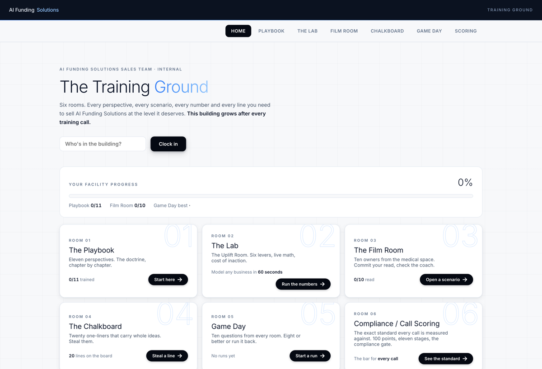
Task: Go to the FILM ROOM tab
Action: click(x=344, y=31)
